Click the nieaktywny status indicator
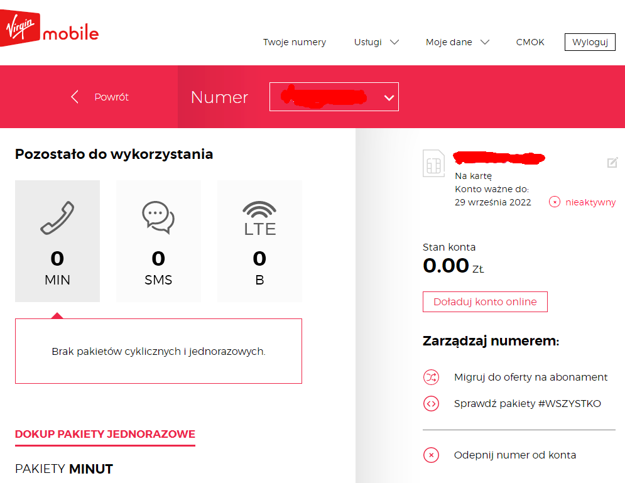 click(x=582, y=202)
